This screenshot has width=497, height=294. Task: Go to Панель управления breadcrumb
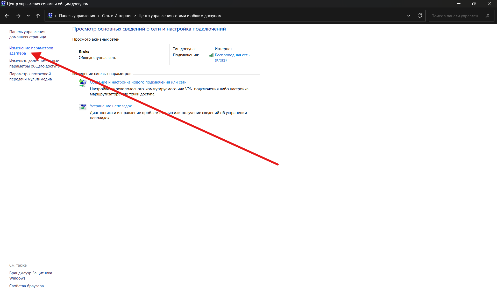pyautogui.click(x=77, y=16)
